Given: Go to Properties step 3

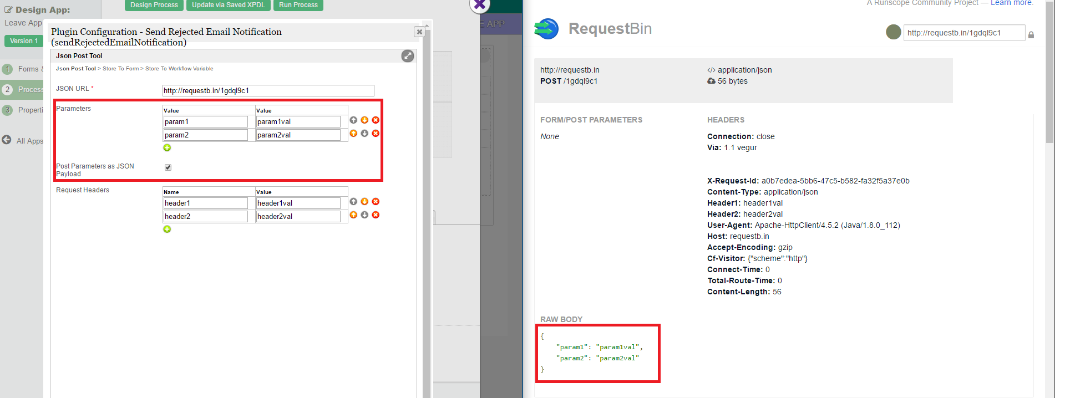Looking at the screenshot, I should click(x=22, y=110).
